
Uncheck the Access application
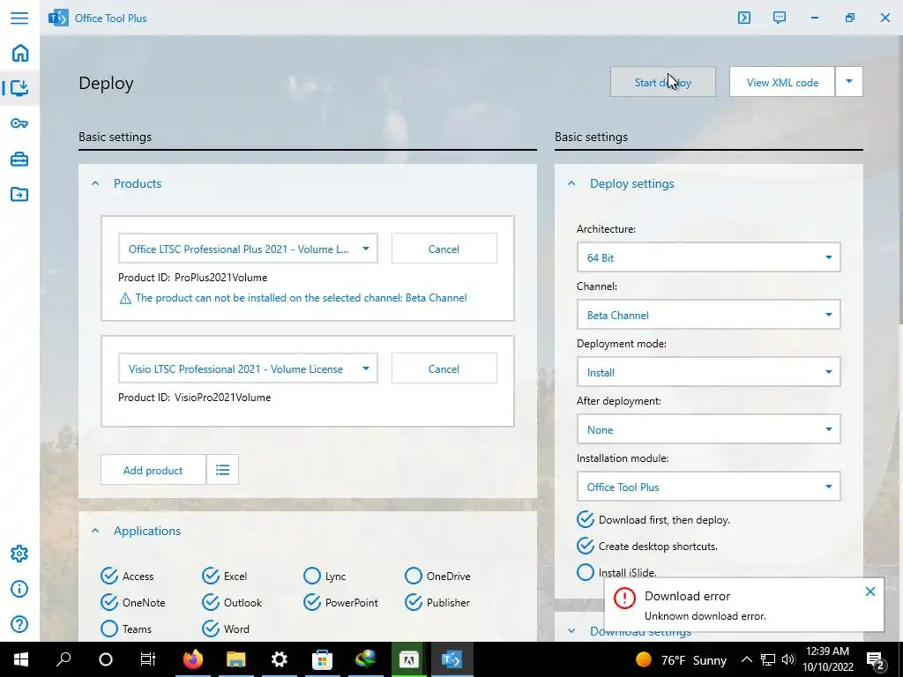pyautogui.click(x=109, y=576)
